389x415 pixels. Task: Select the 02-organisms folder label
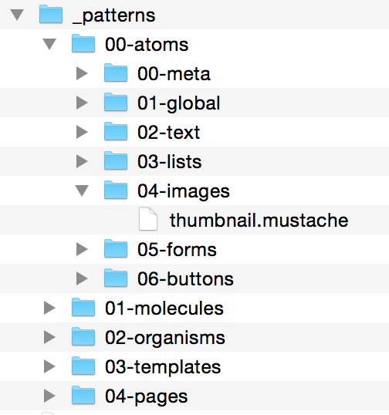(x=165, y=338)
